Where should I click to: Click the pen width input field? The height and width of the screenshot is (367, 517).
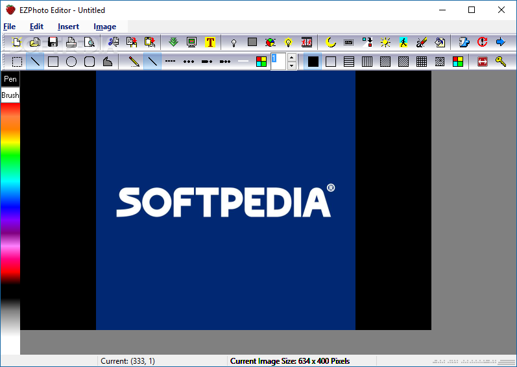pos(278,62)
